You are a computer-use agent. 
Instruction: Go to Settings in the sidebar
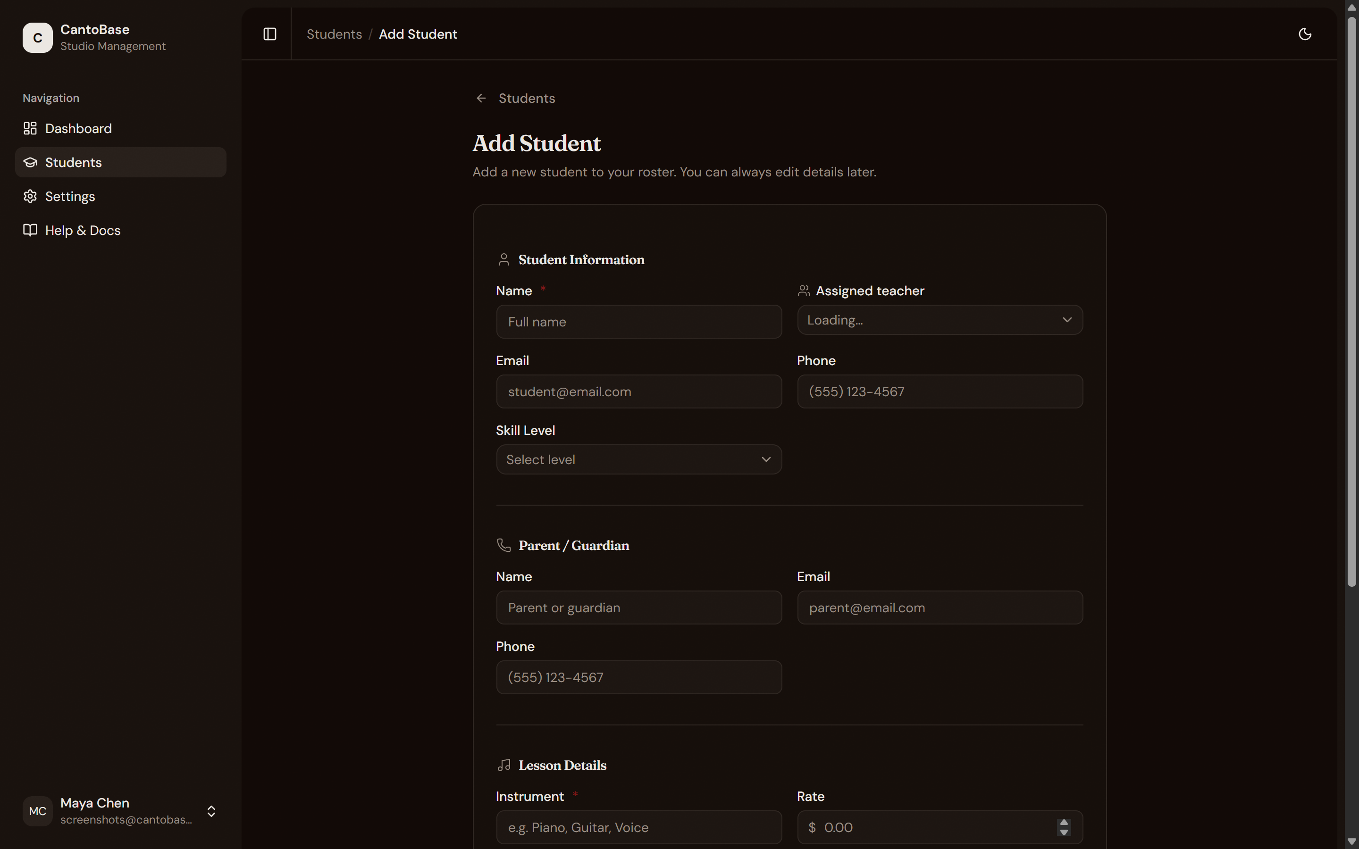click(x=121, y=196)
